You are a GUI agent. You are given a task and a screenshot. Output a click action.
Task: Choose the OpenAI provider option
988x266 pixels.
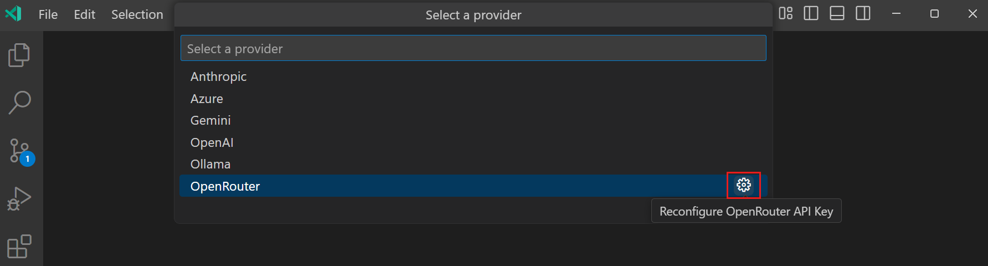pyautogui.click(x=212, y=142)
